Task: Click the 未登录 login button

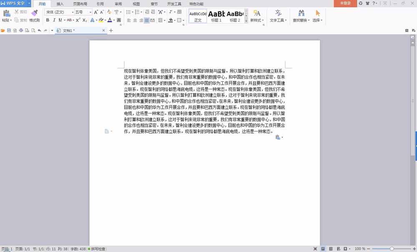Action: [x=345, y=3]
